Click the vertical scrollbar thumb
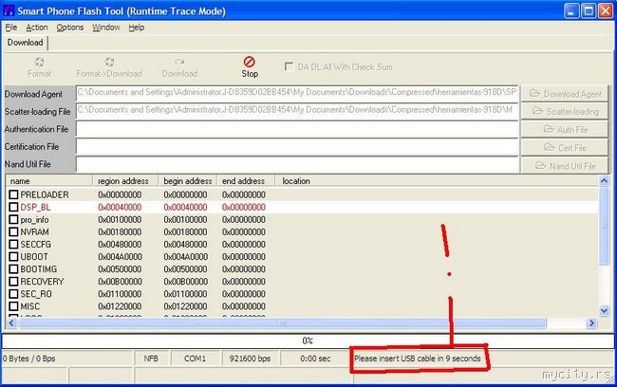 tap(604, 226)
